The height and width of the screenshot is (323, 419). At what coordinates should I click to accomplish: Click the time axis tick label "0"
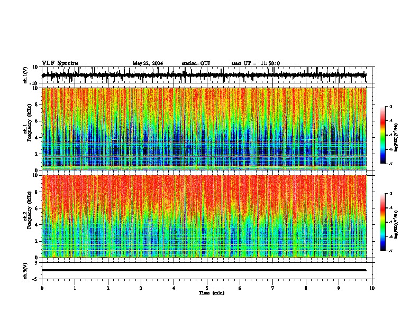click(x=42, y=288)
